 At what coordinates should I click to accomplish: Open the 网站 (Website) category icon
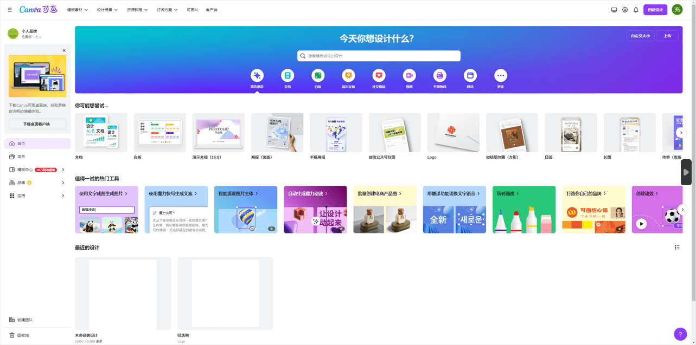[470, 76]
